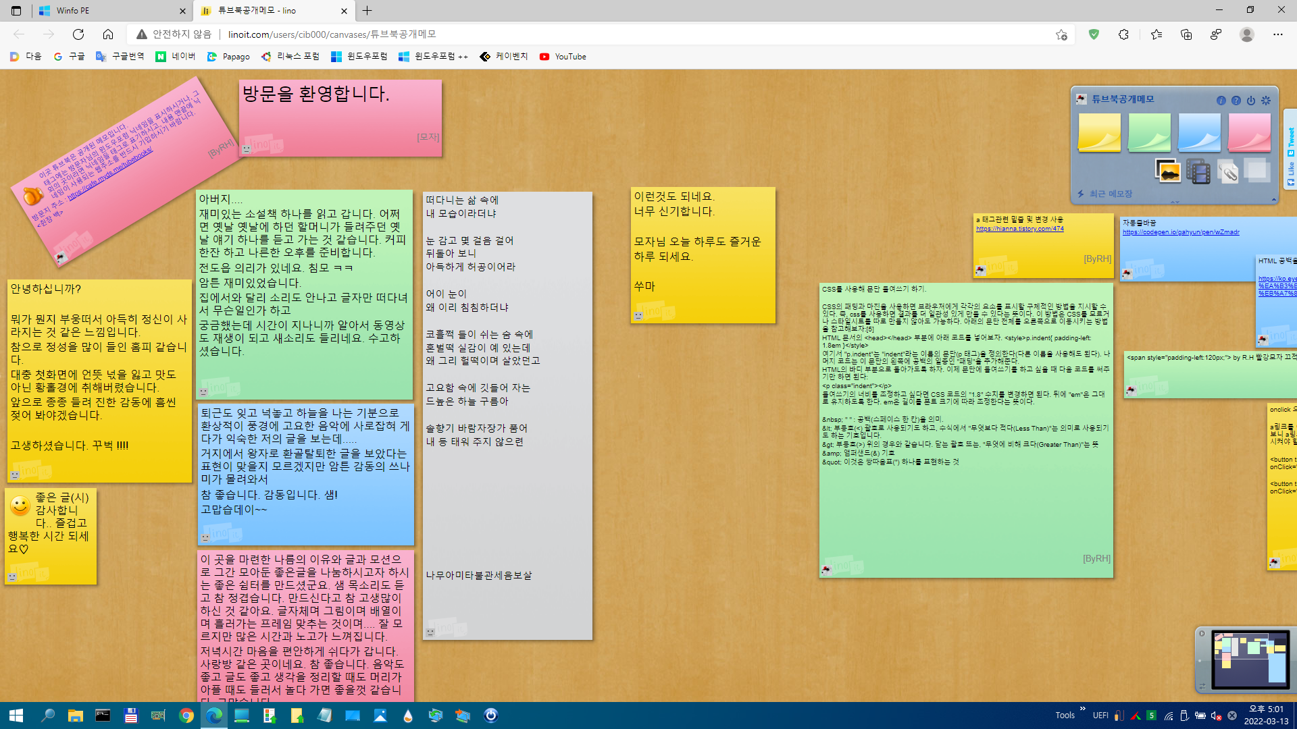Screen dimensions: 1297x729
Task: Open YouTube bookmark
Action: [563, 57]
